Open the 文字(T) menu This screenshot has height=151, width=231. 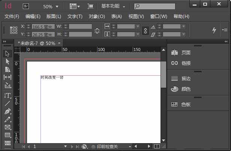(x=75, y=16)
